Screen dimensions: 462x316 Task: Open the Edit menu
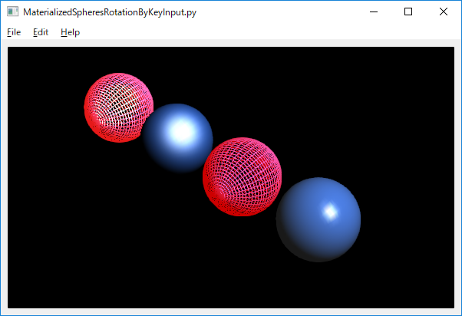click(41, 32)
